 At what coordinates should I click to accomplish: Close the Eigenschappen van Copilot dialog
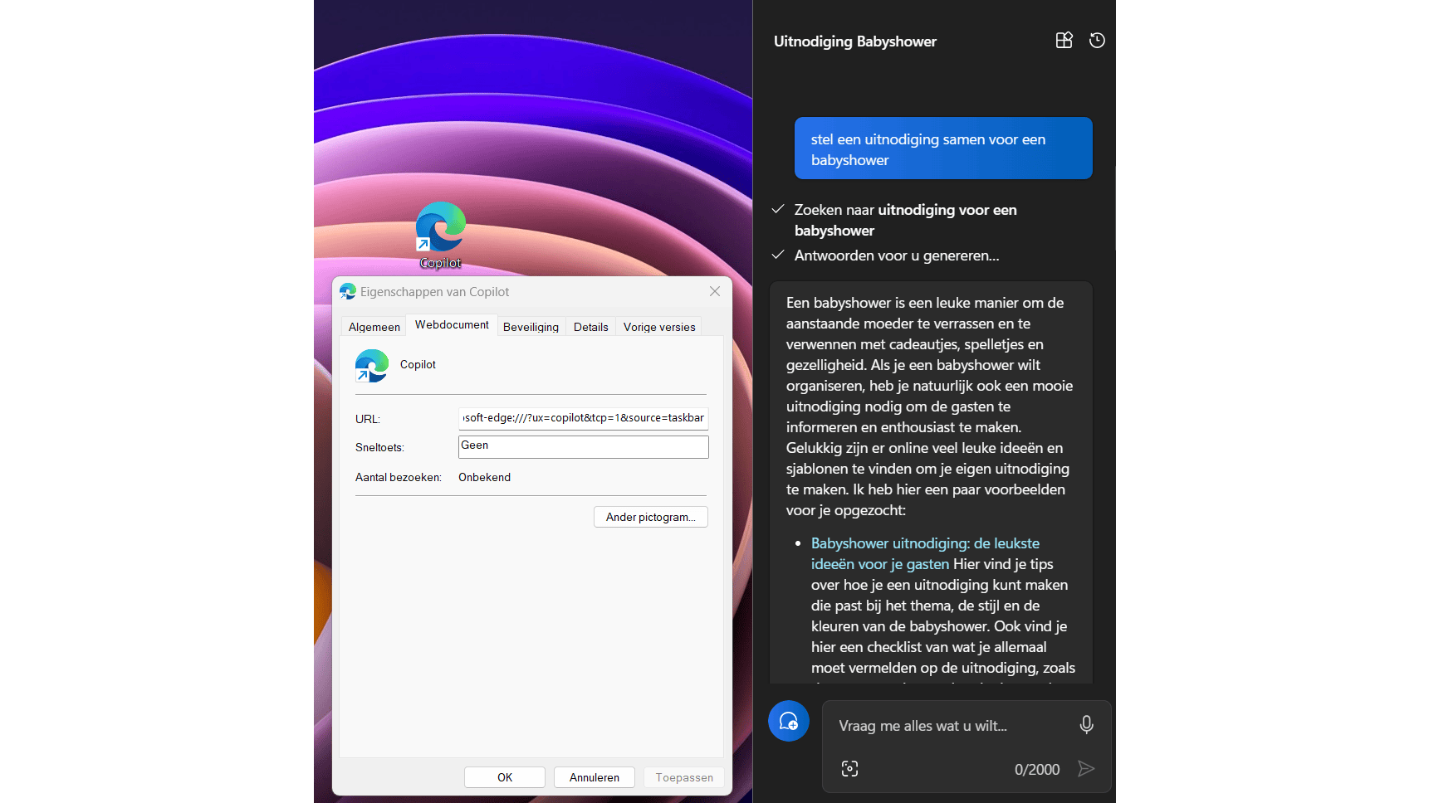[715, 291]
